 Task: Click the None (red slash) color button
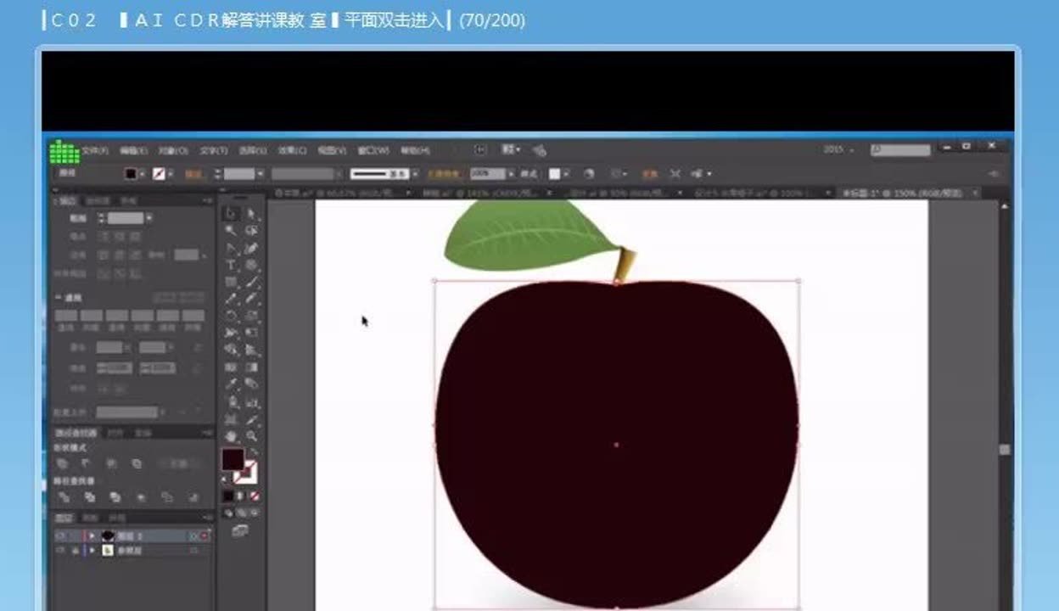(x=254, y=496)
